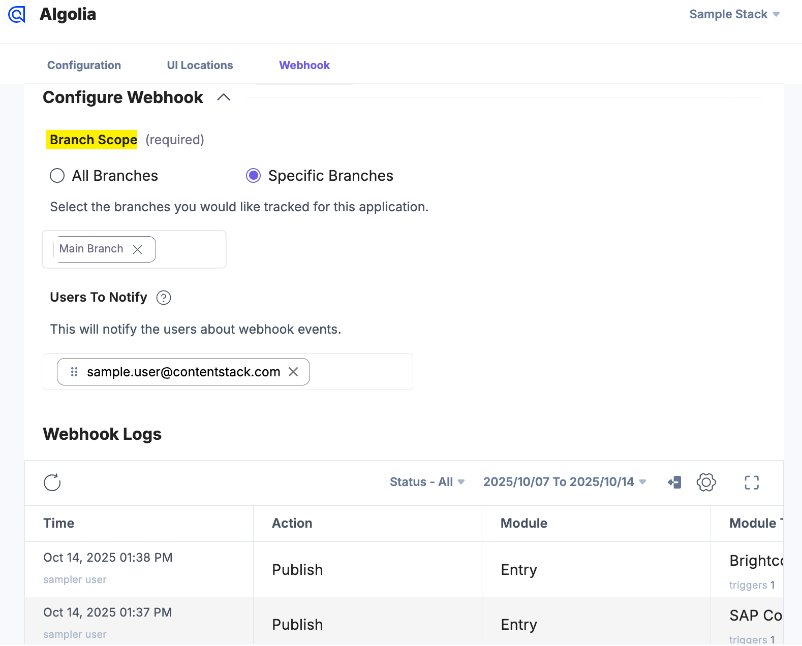The width and height of the screenshot is (802, 646).
Task: Click the Users To Notify help icon
Action: coord(164,298)
